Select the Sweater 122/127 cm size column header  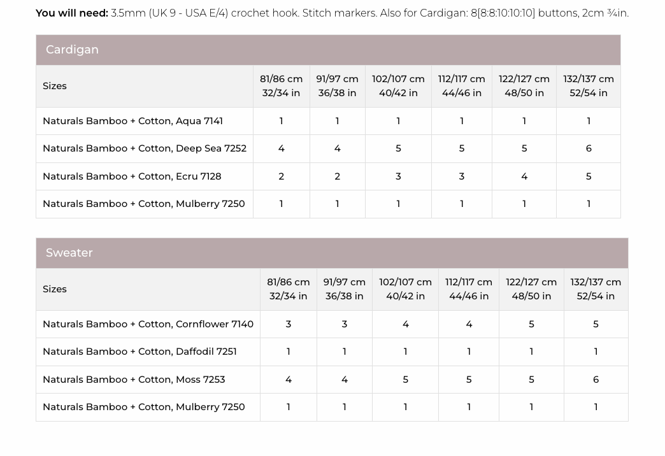[x=531, y=289]
